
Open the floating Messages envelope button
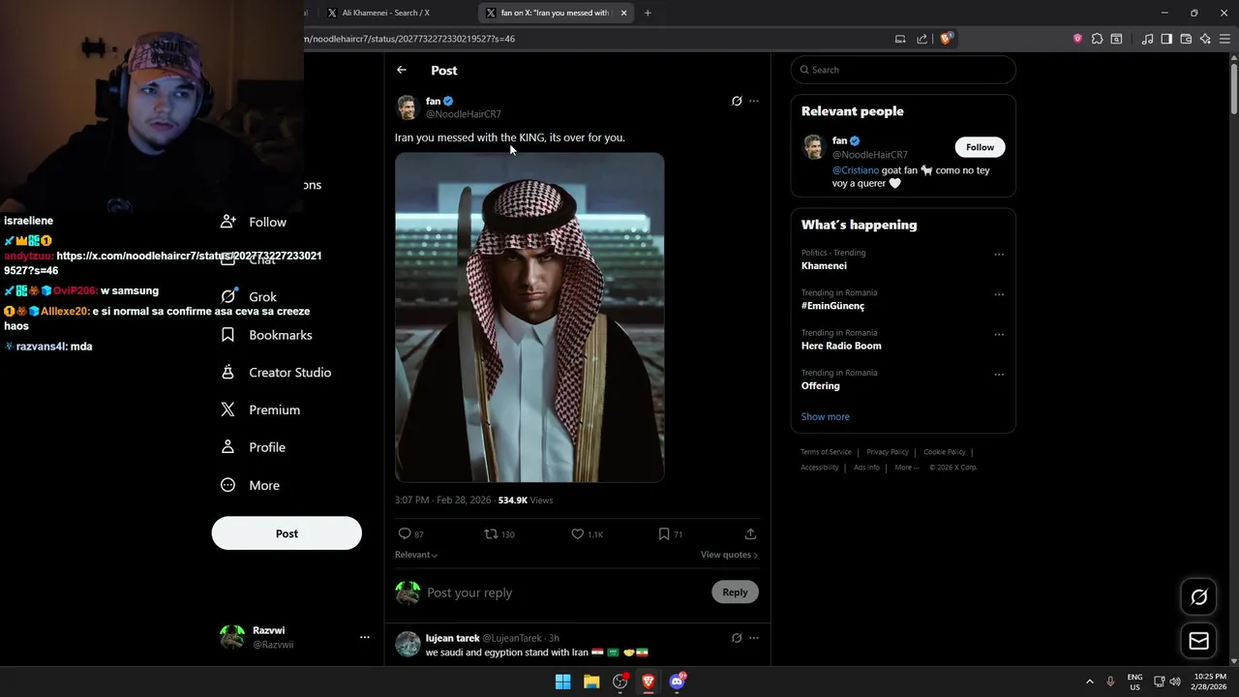click(x=1199, y=641)
